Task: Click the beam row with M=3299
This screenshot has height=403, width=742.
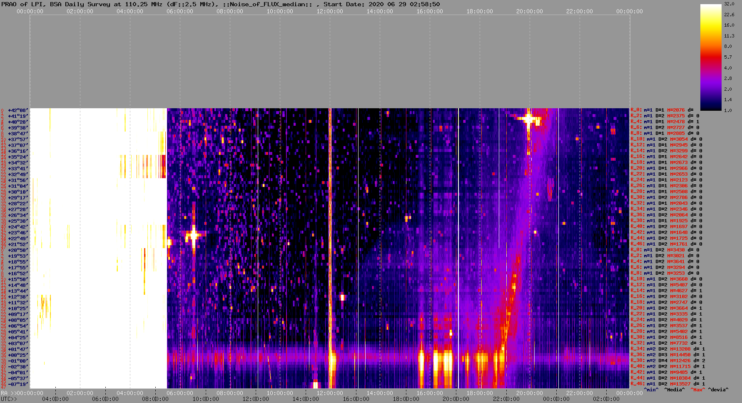Action: coord(667,151)
